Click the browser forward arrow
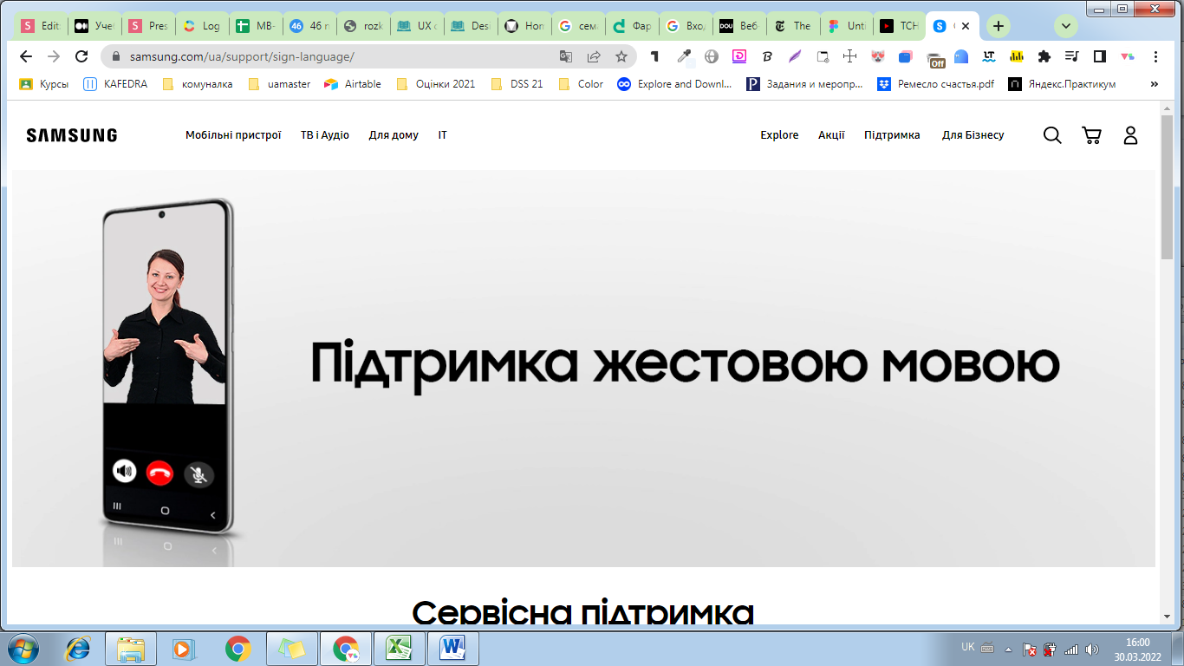Viewport: 1184px width, 666px height. [x=54, y=56]
